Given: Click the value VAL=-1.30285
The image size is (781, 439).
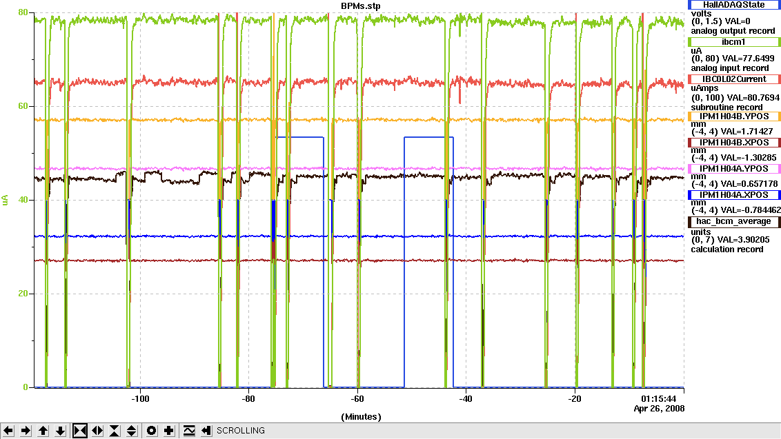Looking at the screenshot, I should [749, 158].
